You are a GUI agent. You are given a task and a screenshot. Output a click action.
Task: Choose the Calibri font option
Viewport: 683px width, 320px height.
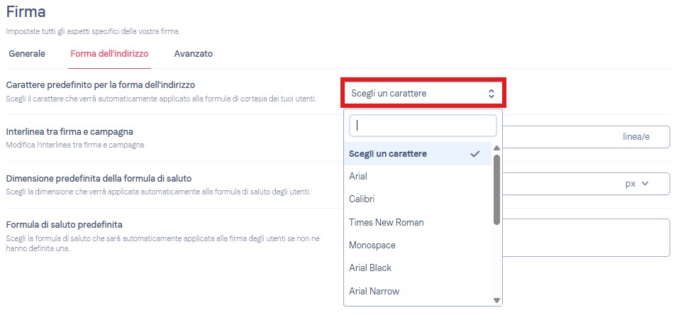[x=418, y=199]
